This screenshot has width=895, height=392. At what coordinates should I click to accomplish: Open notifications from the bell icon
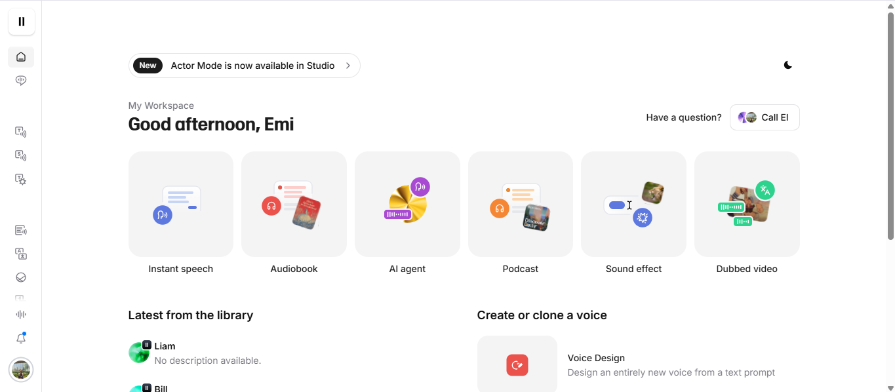(x=20, y=338)
